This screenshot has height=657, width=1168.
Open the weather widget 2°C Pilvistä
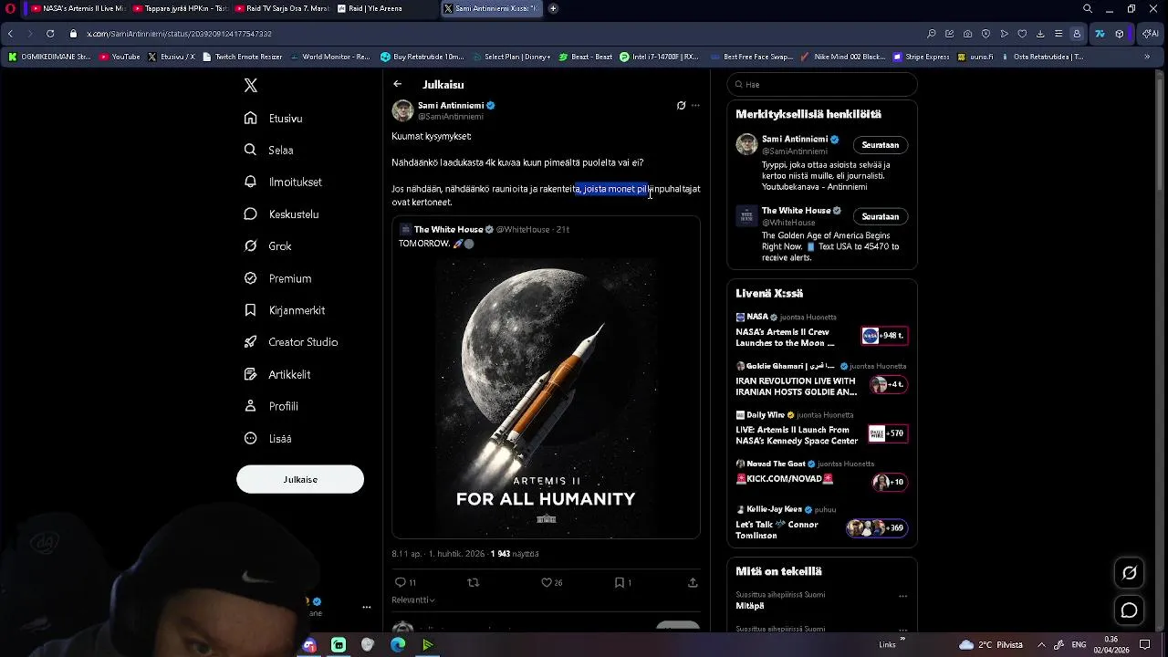coord(991,644)
